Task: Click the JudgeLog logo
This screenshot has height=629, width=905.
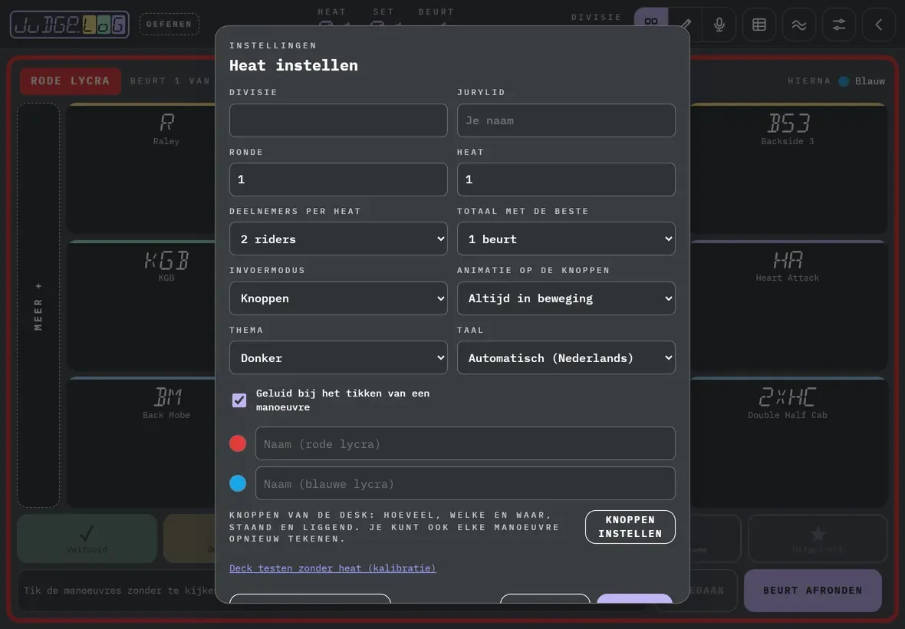Action: pos(69,25)
